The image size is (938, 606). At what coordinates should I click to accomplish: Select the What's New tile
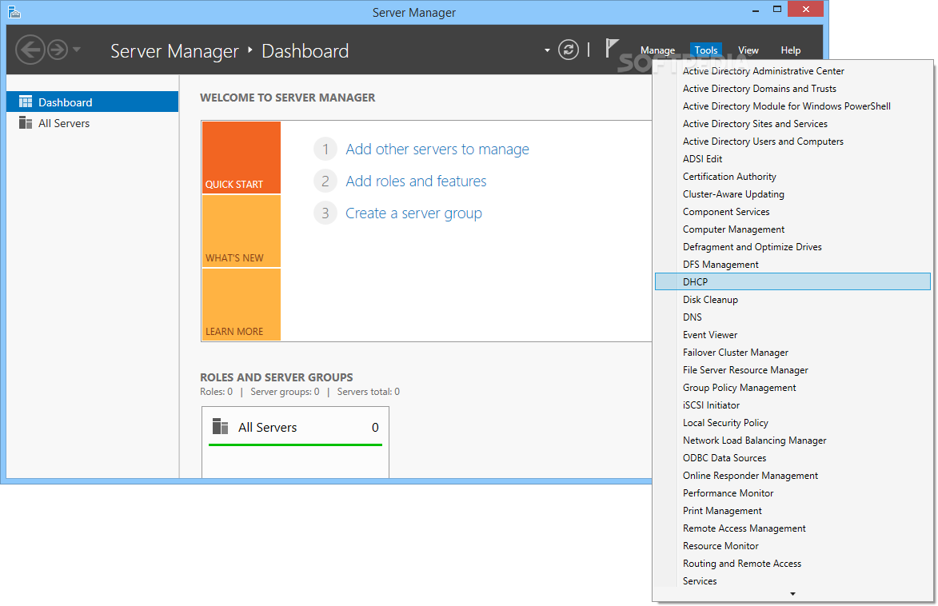click(241, 231)
